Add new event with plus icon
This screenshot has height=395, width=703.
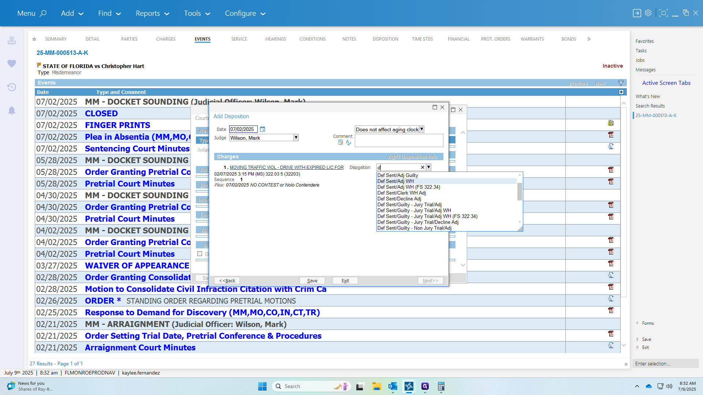pyautogui.click(x=621, y=92)
